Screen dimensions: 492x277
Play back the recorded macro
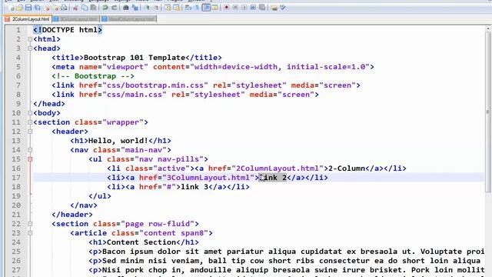(x=244, y=8)
